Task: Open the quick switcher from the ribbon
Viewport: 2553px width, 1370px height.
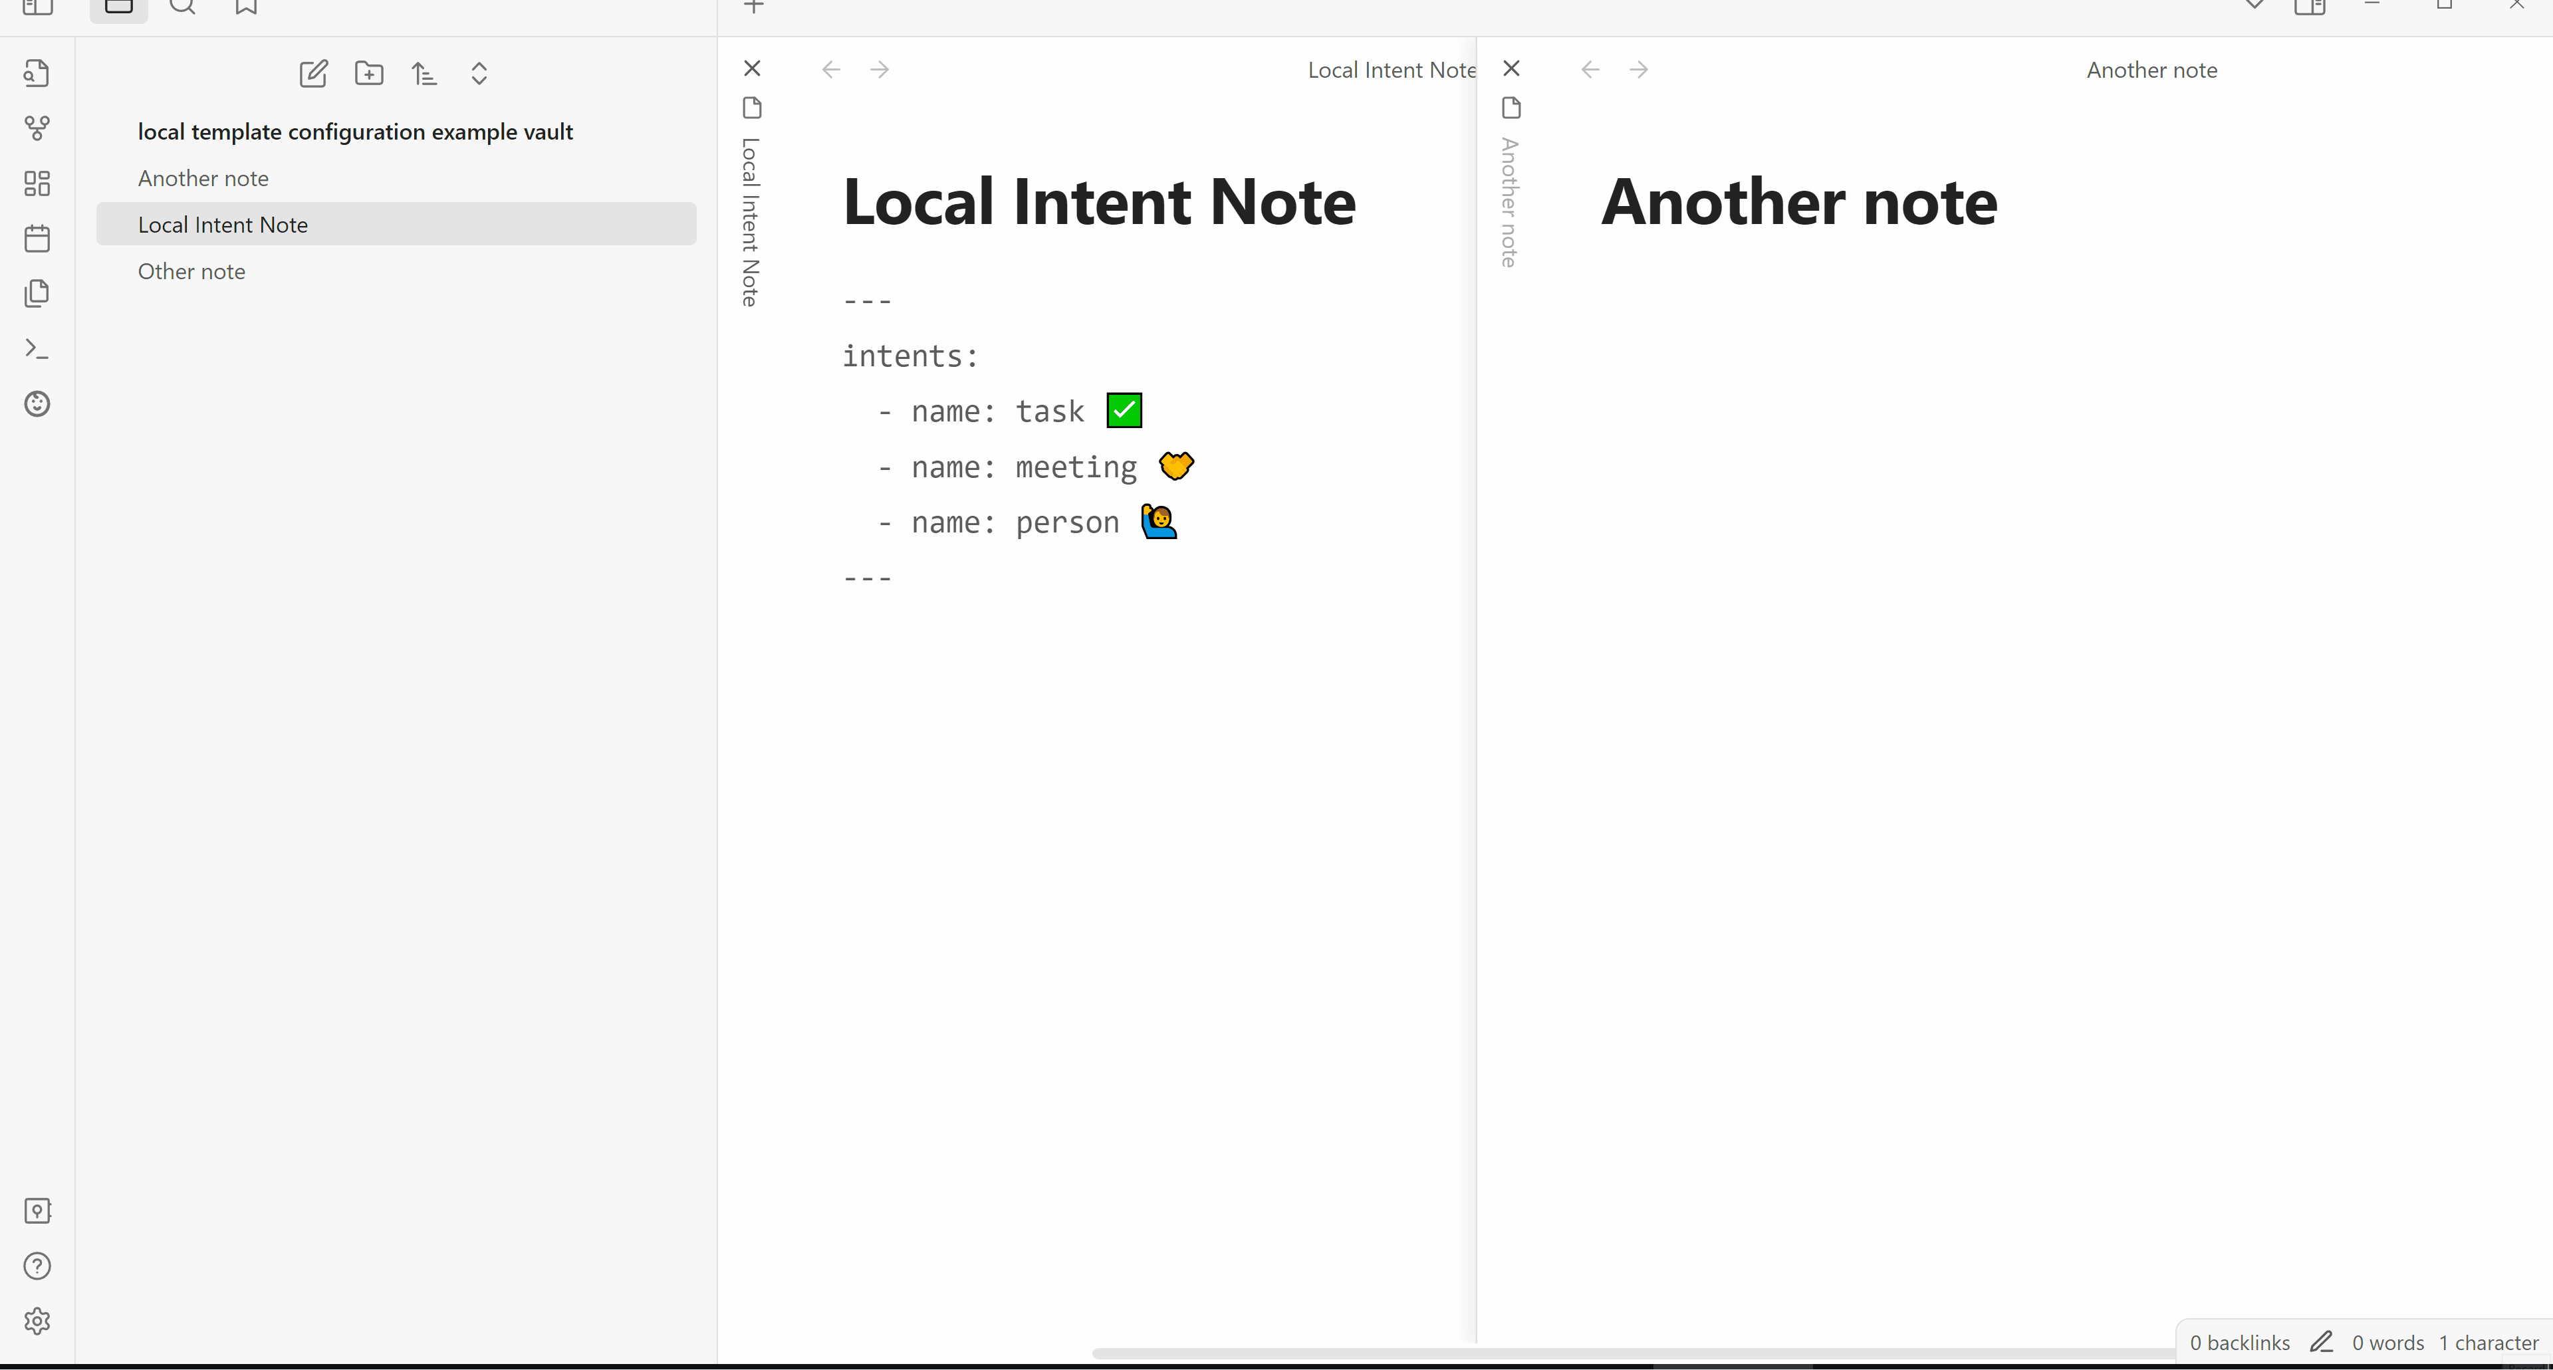Action: point(37,73)
